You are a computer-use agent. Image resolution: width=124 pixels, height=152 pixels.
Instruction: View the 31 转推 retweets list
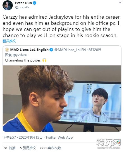point(9,148)
